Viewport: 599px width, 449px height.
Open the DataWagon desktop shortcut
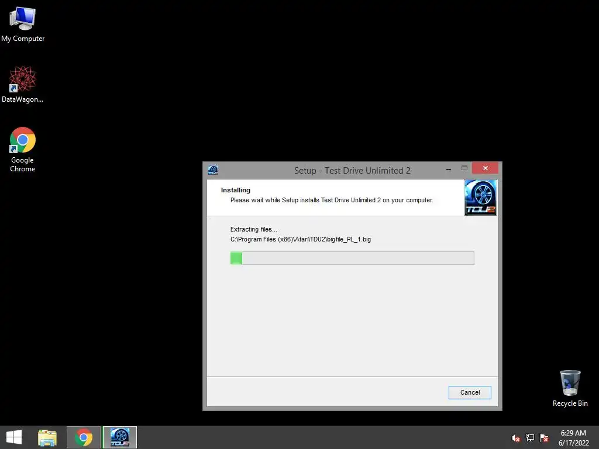(23, 84)
